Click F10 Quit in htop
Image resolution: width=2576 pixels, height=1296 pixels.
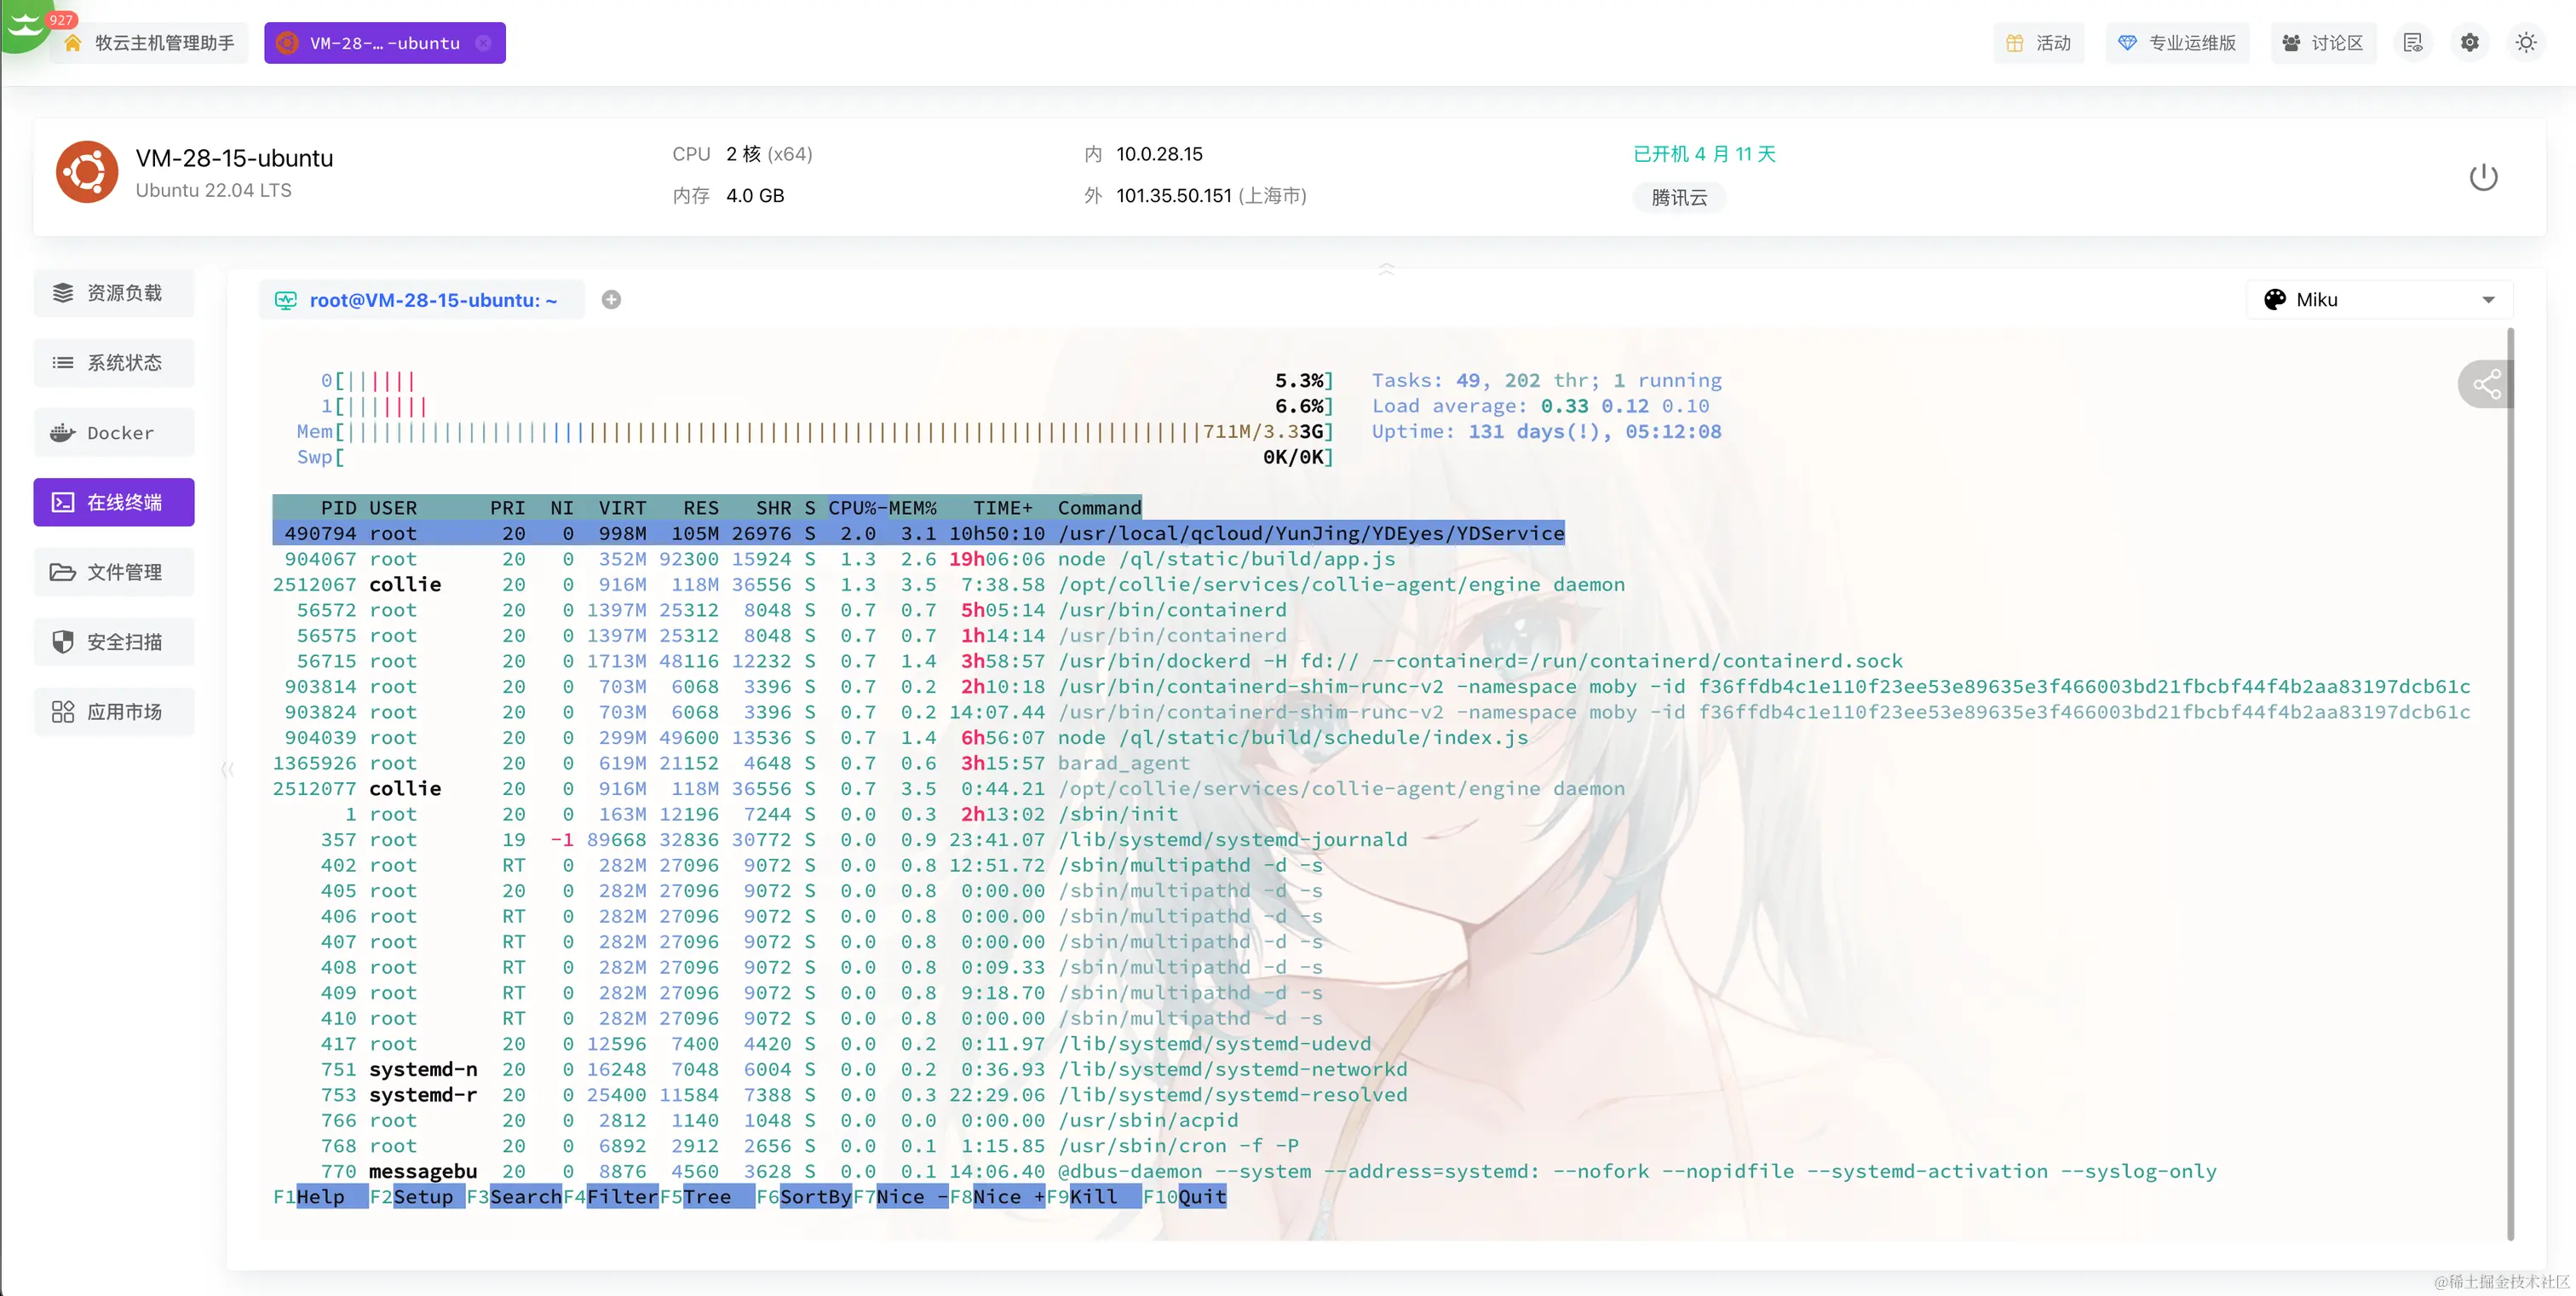click(1200, 1197)
